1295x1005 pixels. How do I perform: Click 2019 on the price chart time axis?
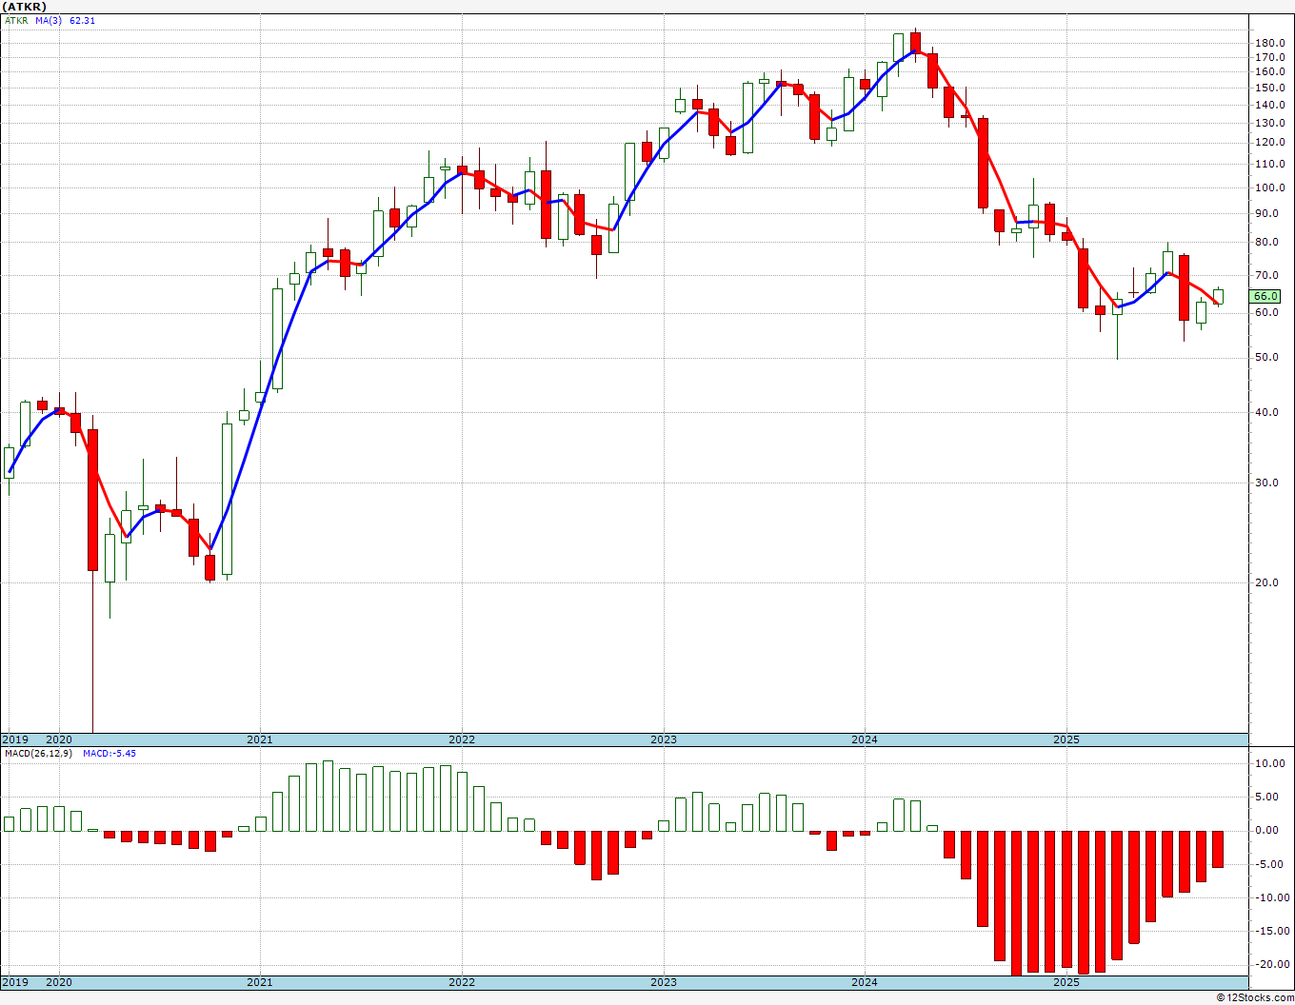[14, 739]
